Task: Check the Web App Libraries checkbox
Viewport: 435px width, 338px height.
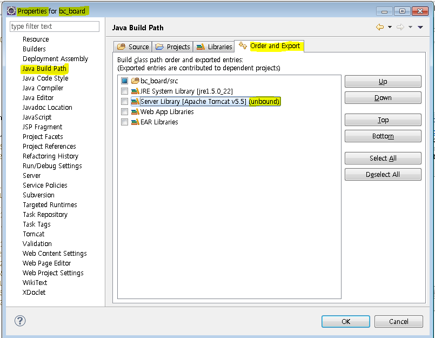Action: coord(125,112)
